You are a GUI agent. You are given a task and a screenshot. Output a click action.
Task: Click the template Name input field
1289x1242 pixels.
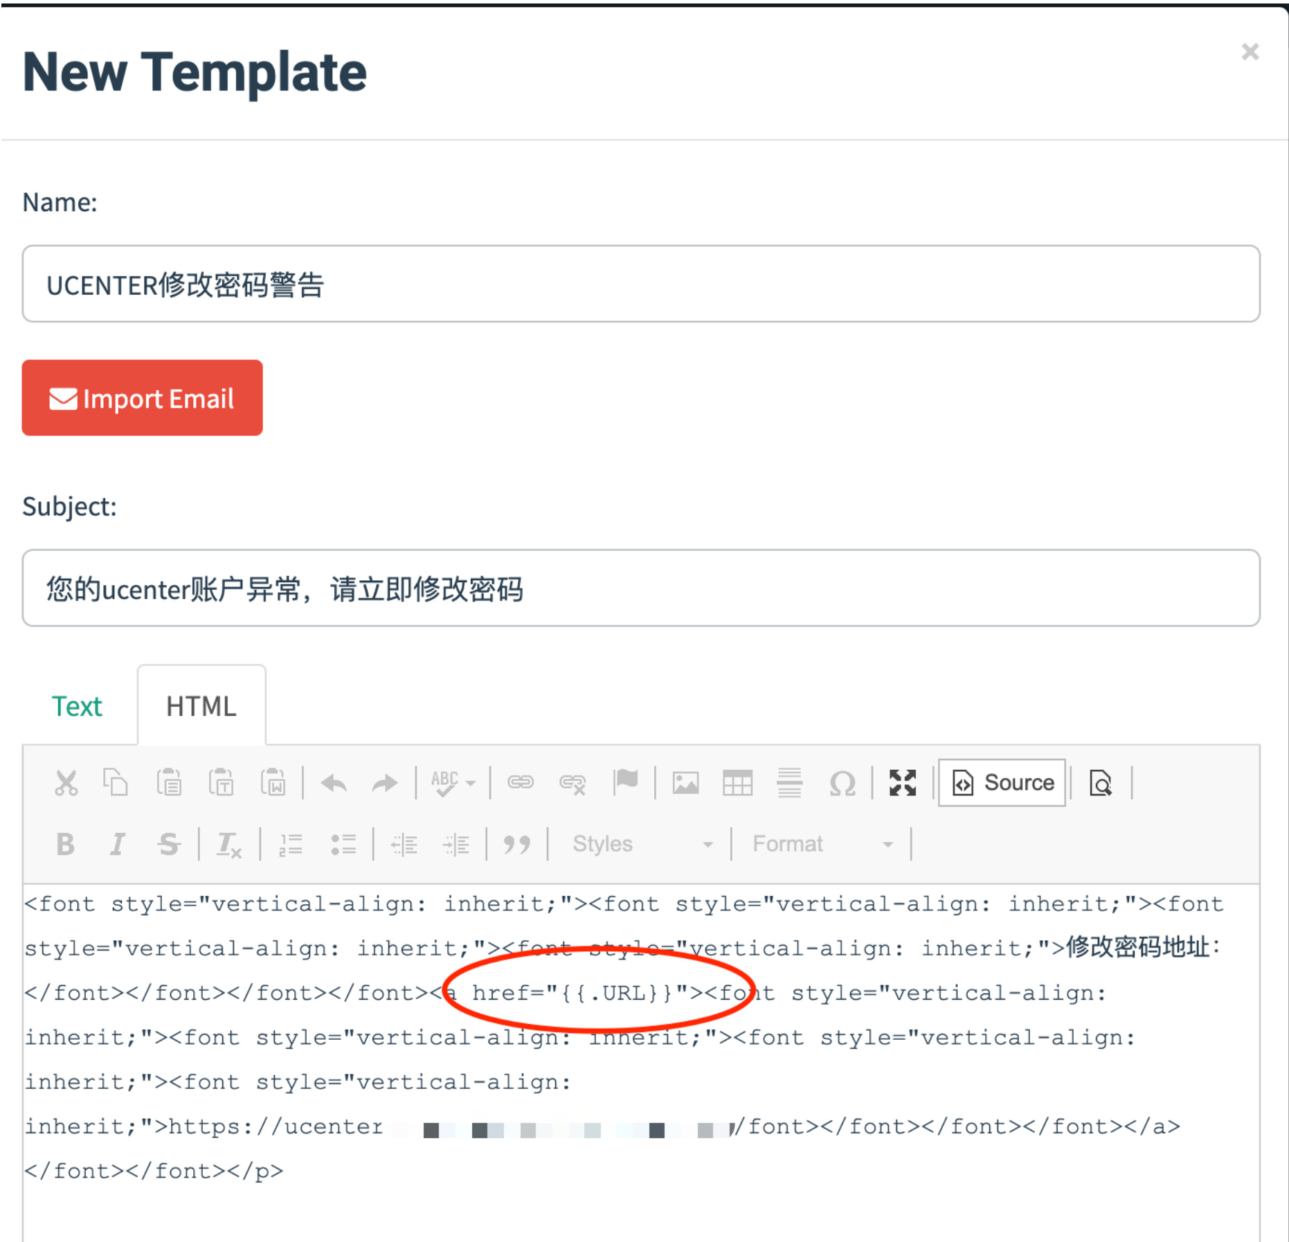coord(640,284)
